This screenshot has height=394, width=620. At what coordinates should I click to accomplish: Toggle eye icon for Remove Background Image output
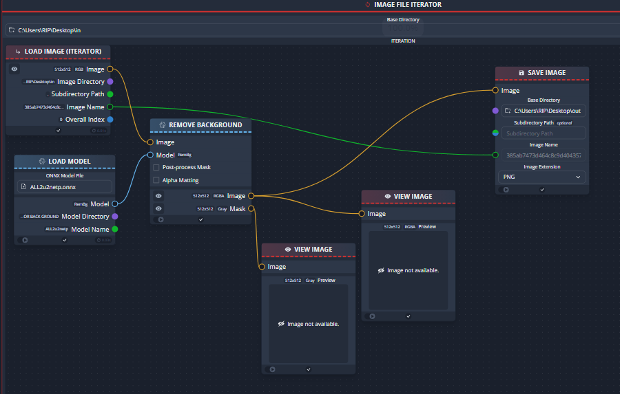coord(158,196)
